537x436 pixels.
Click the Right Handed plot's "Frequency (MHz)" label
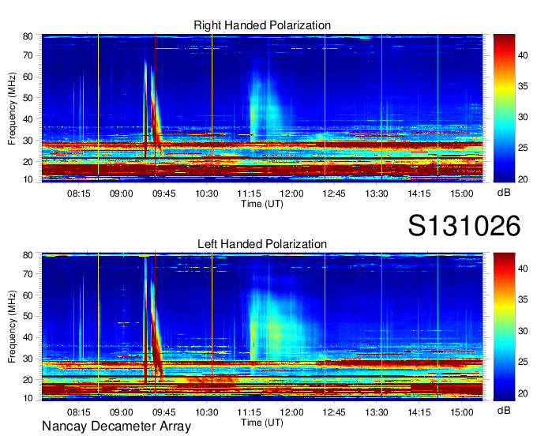click(x=13, y=108)
